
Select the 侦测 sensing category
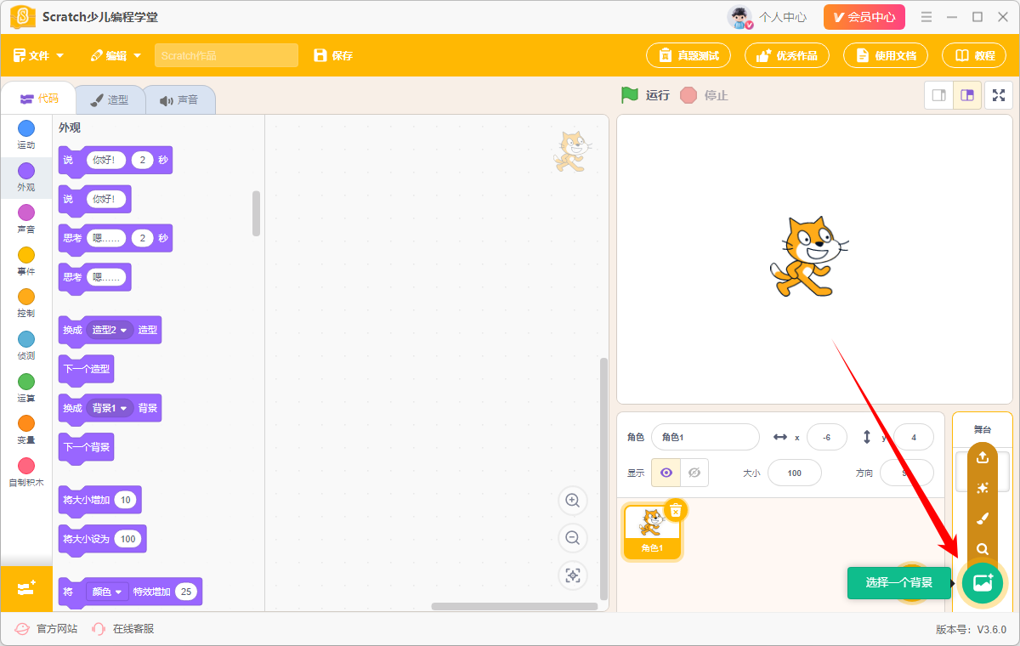pyautogui.click(x=26, y=345)
